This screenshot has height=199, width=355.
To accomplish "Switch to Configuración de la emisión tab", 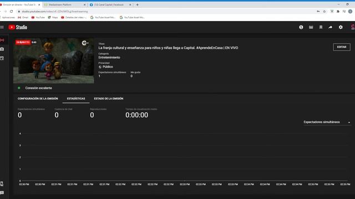I will (x=38, y=98).
